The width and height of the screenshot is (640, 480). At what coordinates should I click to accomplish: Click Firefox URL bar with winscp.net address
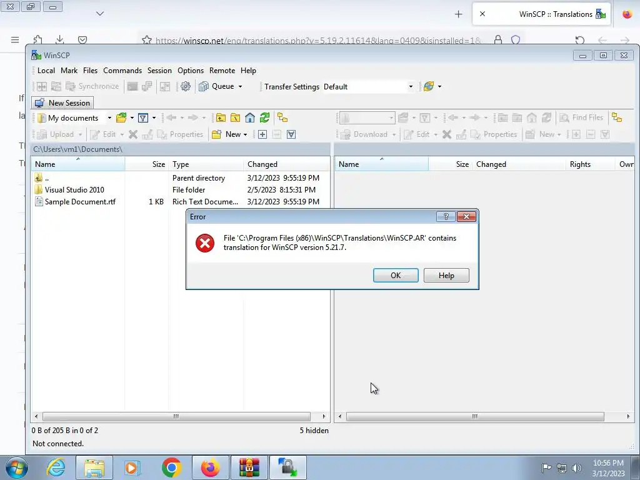(x=318, y=41)
